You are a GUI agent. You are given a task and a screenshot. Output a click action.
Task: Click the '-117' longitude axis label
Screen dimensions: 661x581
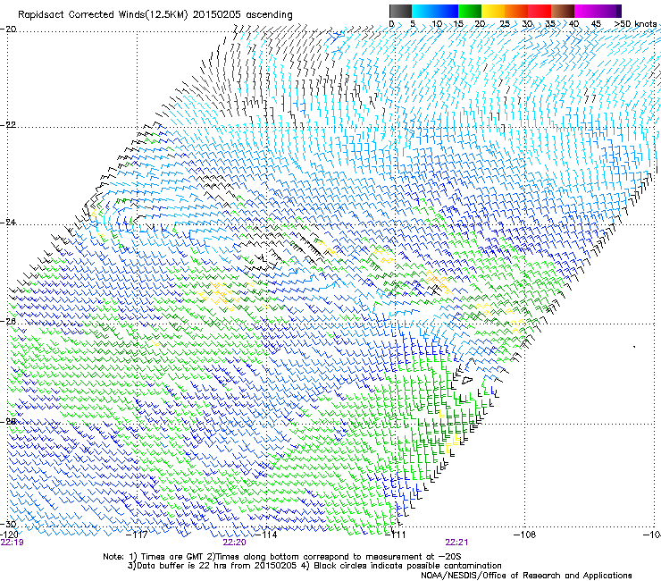(x=137, y=535)
